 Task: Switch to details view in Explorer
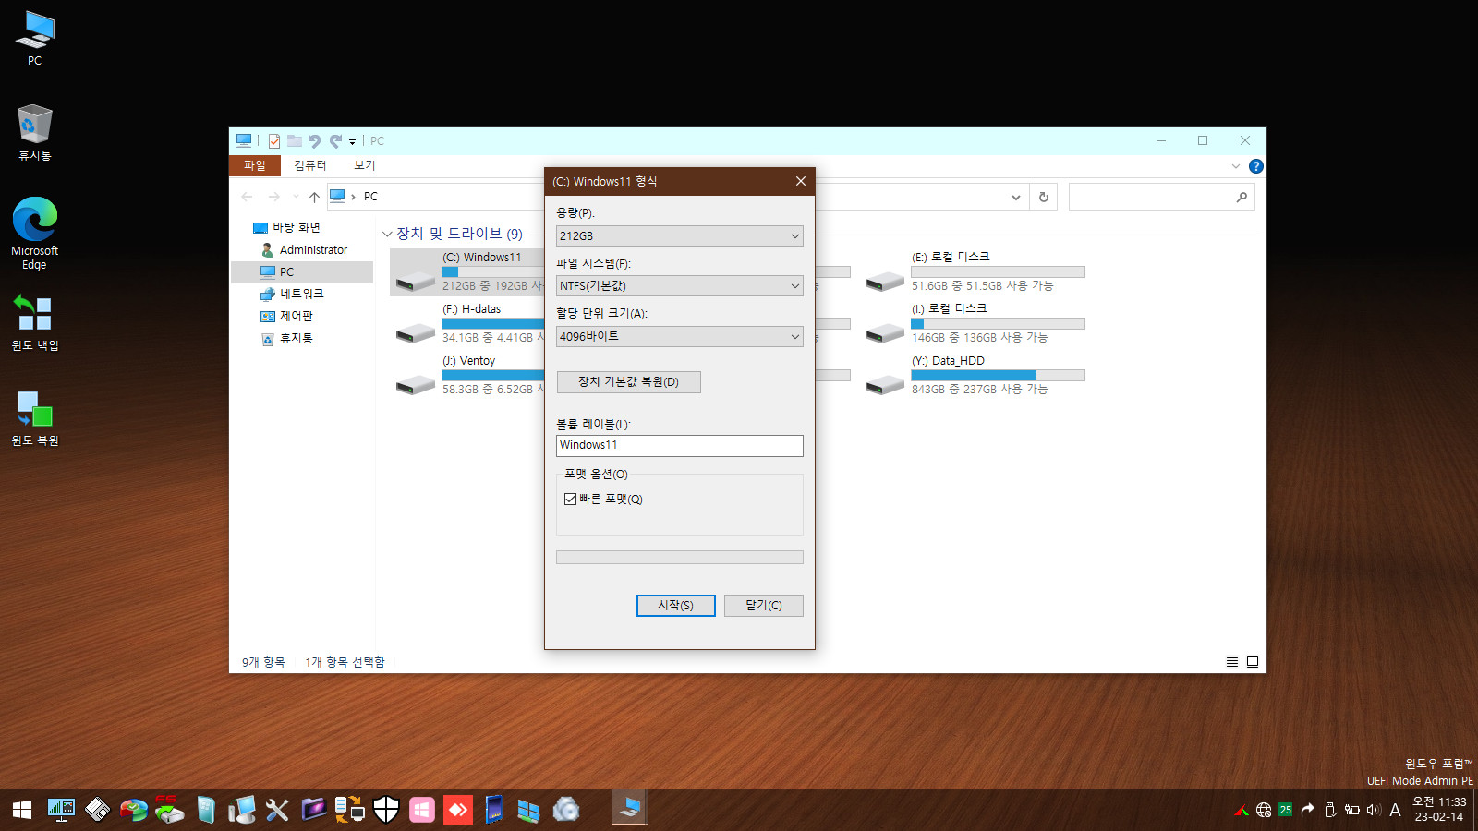(1232, 662)
